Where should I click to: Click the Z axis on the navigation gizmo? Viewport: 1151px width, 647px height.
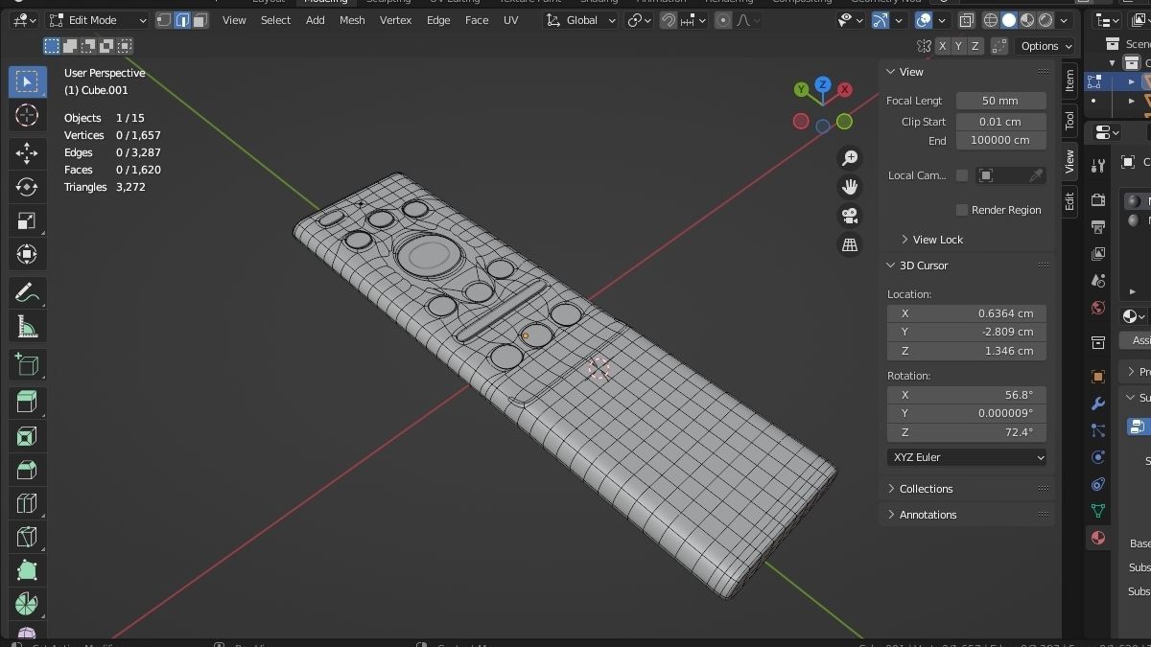click(822, 85)
